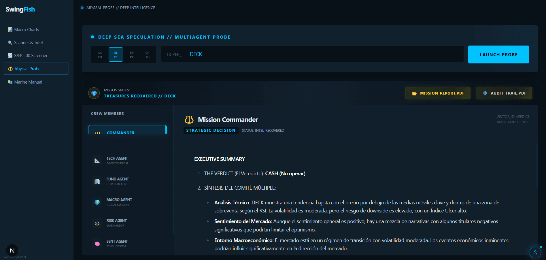The image size is (546, 260).
Task: Download MISSION_REPORT.PDF
Action: (438, 93)
